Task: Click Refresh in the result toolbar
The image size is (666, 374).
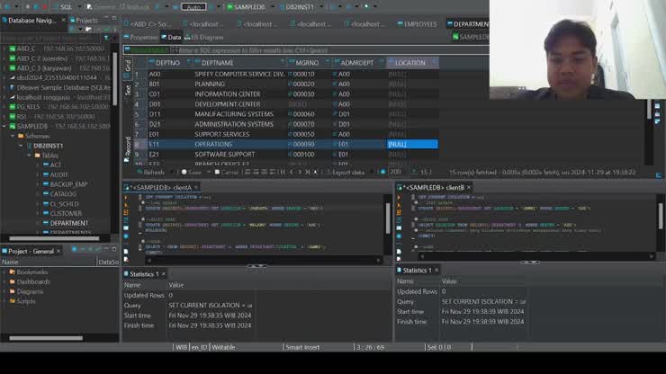Action: 152,172
